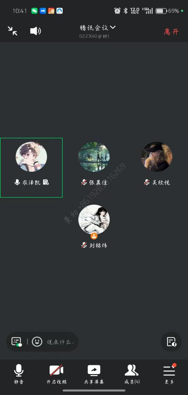Toggle the chat bubble display icon

pyautogui.click(x=17, y=342)
